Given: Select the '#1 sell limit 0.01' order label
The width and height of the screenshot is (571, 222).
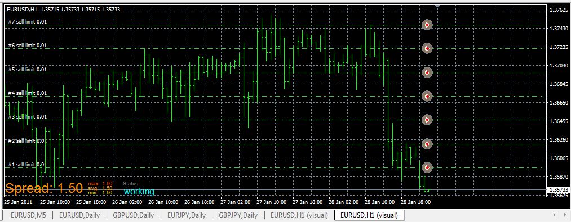Looking at the screenshot, I should point(28,165).
